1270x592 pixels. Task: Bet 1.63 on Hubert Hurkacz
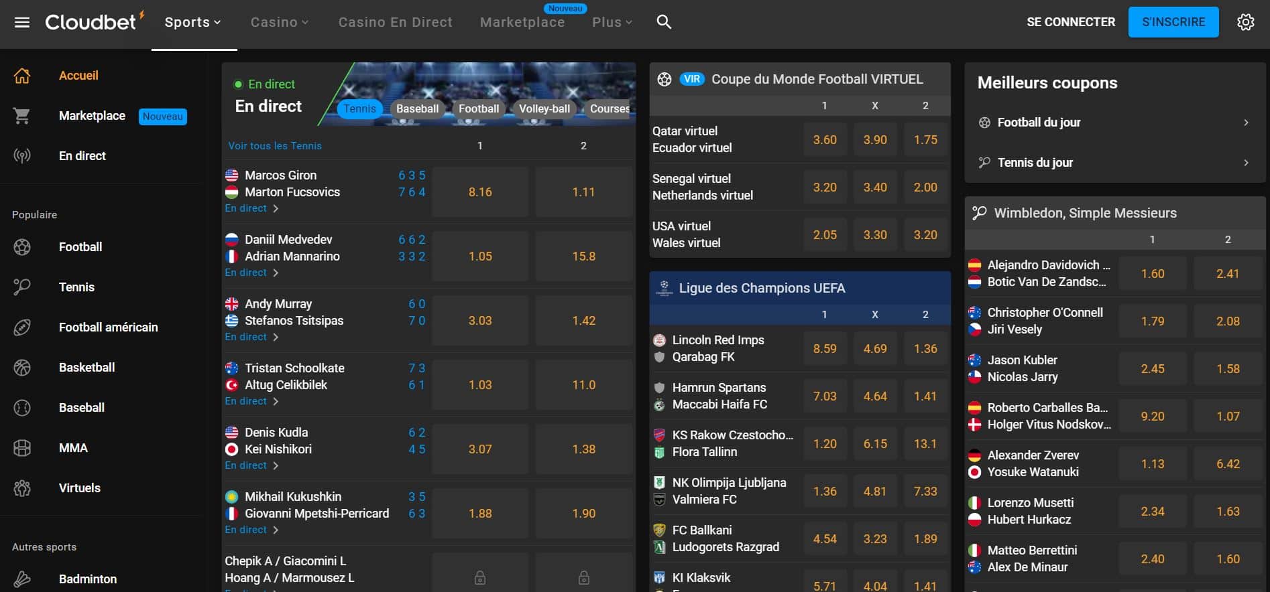pos(1228,511)
